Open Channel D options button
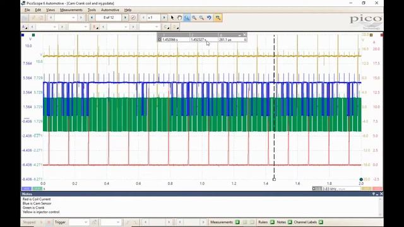This screenshot has width=404, height=227. click(175, 26)
